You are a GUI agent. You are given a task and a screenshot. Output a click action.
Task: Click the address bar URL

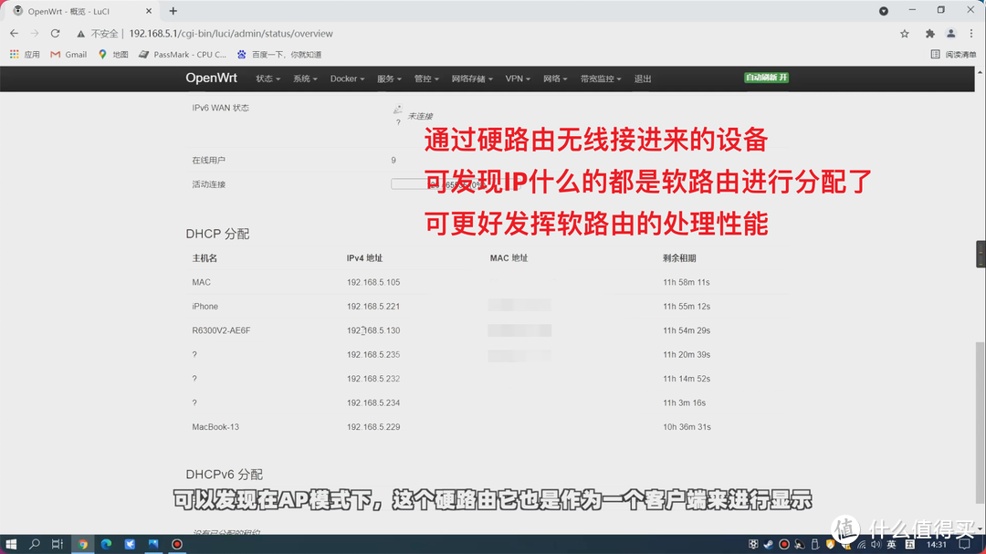(231, 34)
